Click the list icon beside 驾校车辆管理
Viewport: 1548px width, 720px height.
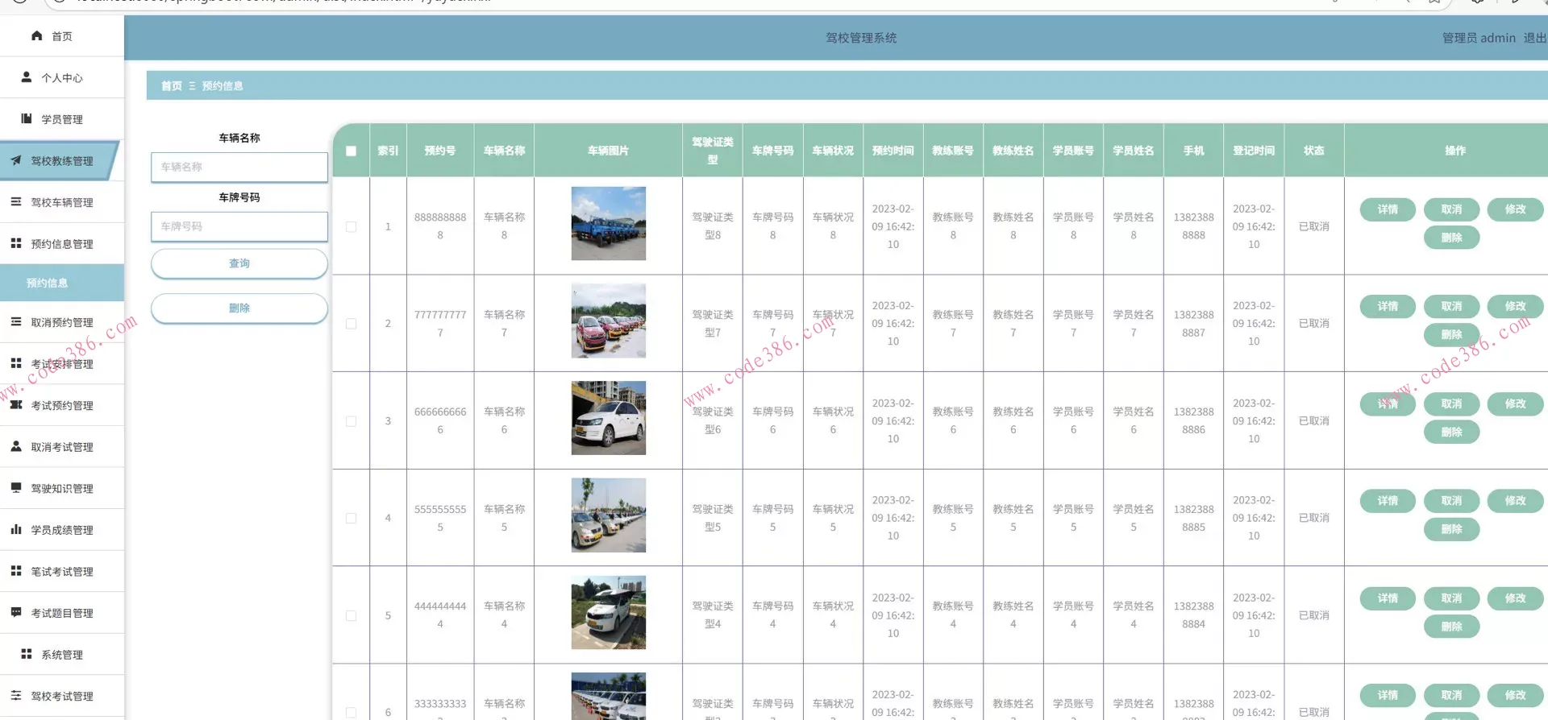[16, 202]
